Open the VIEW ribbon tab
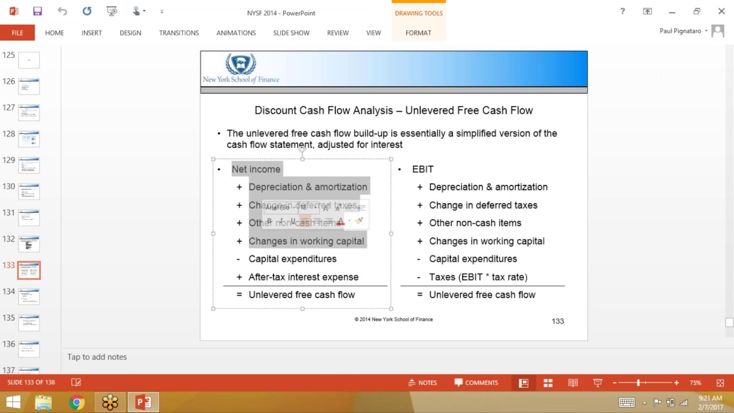The width and height of the screenshot is (734, 413). pos(373,33)
